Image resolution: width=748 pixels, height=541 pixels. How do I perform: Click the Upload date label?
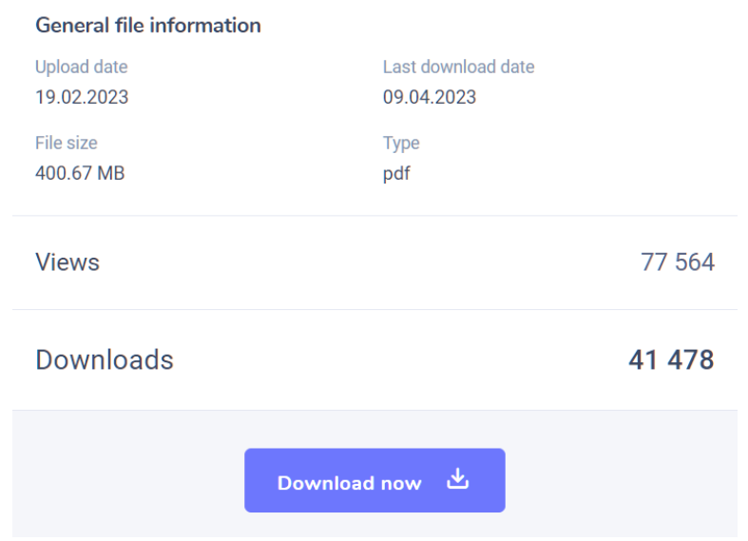[x=81, y=68]
